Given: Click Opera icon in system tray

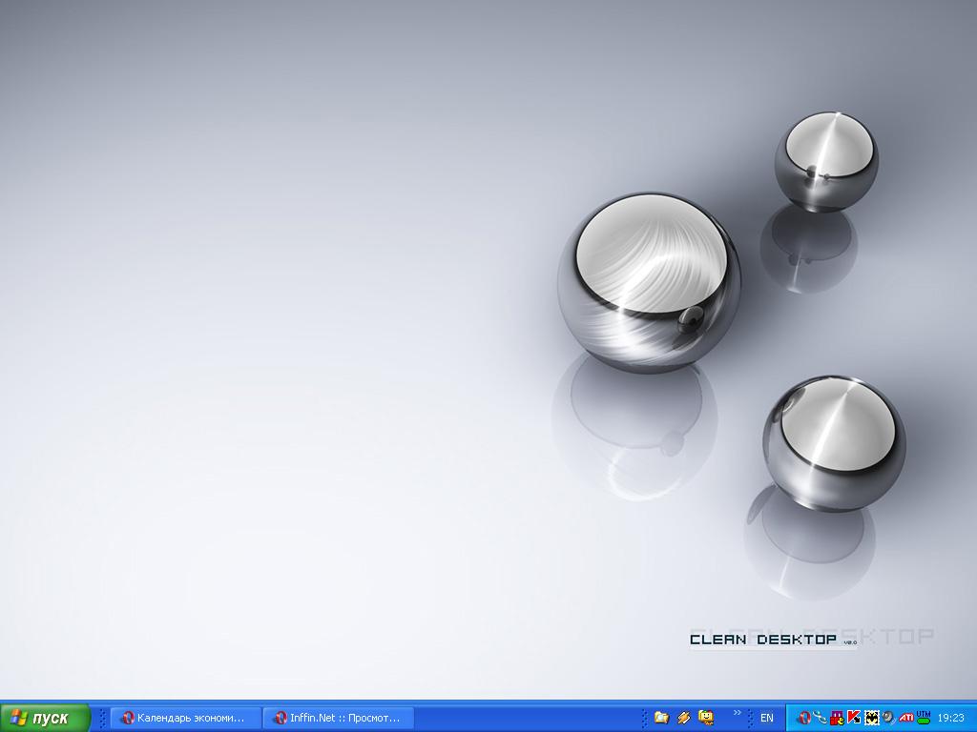Looking at the screenshot, I should pos(804,718).
